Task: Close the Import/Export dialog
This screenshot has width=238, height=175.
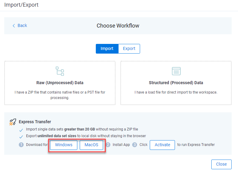Action: click(221, 164)
